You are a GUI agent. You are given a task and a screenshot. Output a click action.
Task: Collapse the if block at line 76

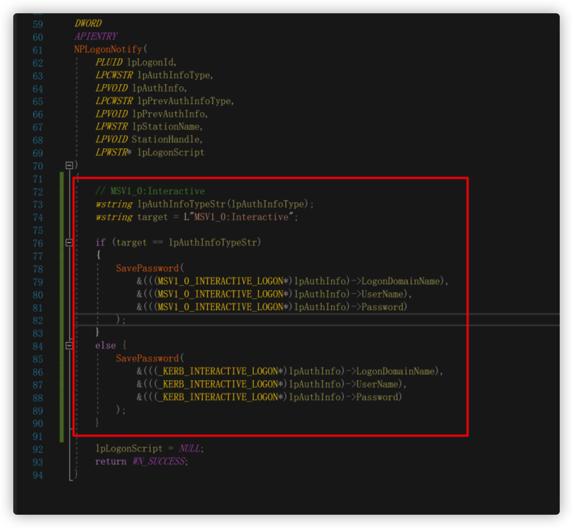[69, 243]
